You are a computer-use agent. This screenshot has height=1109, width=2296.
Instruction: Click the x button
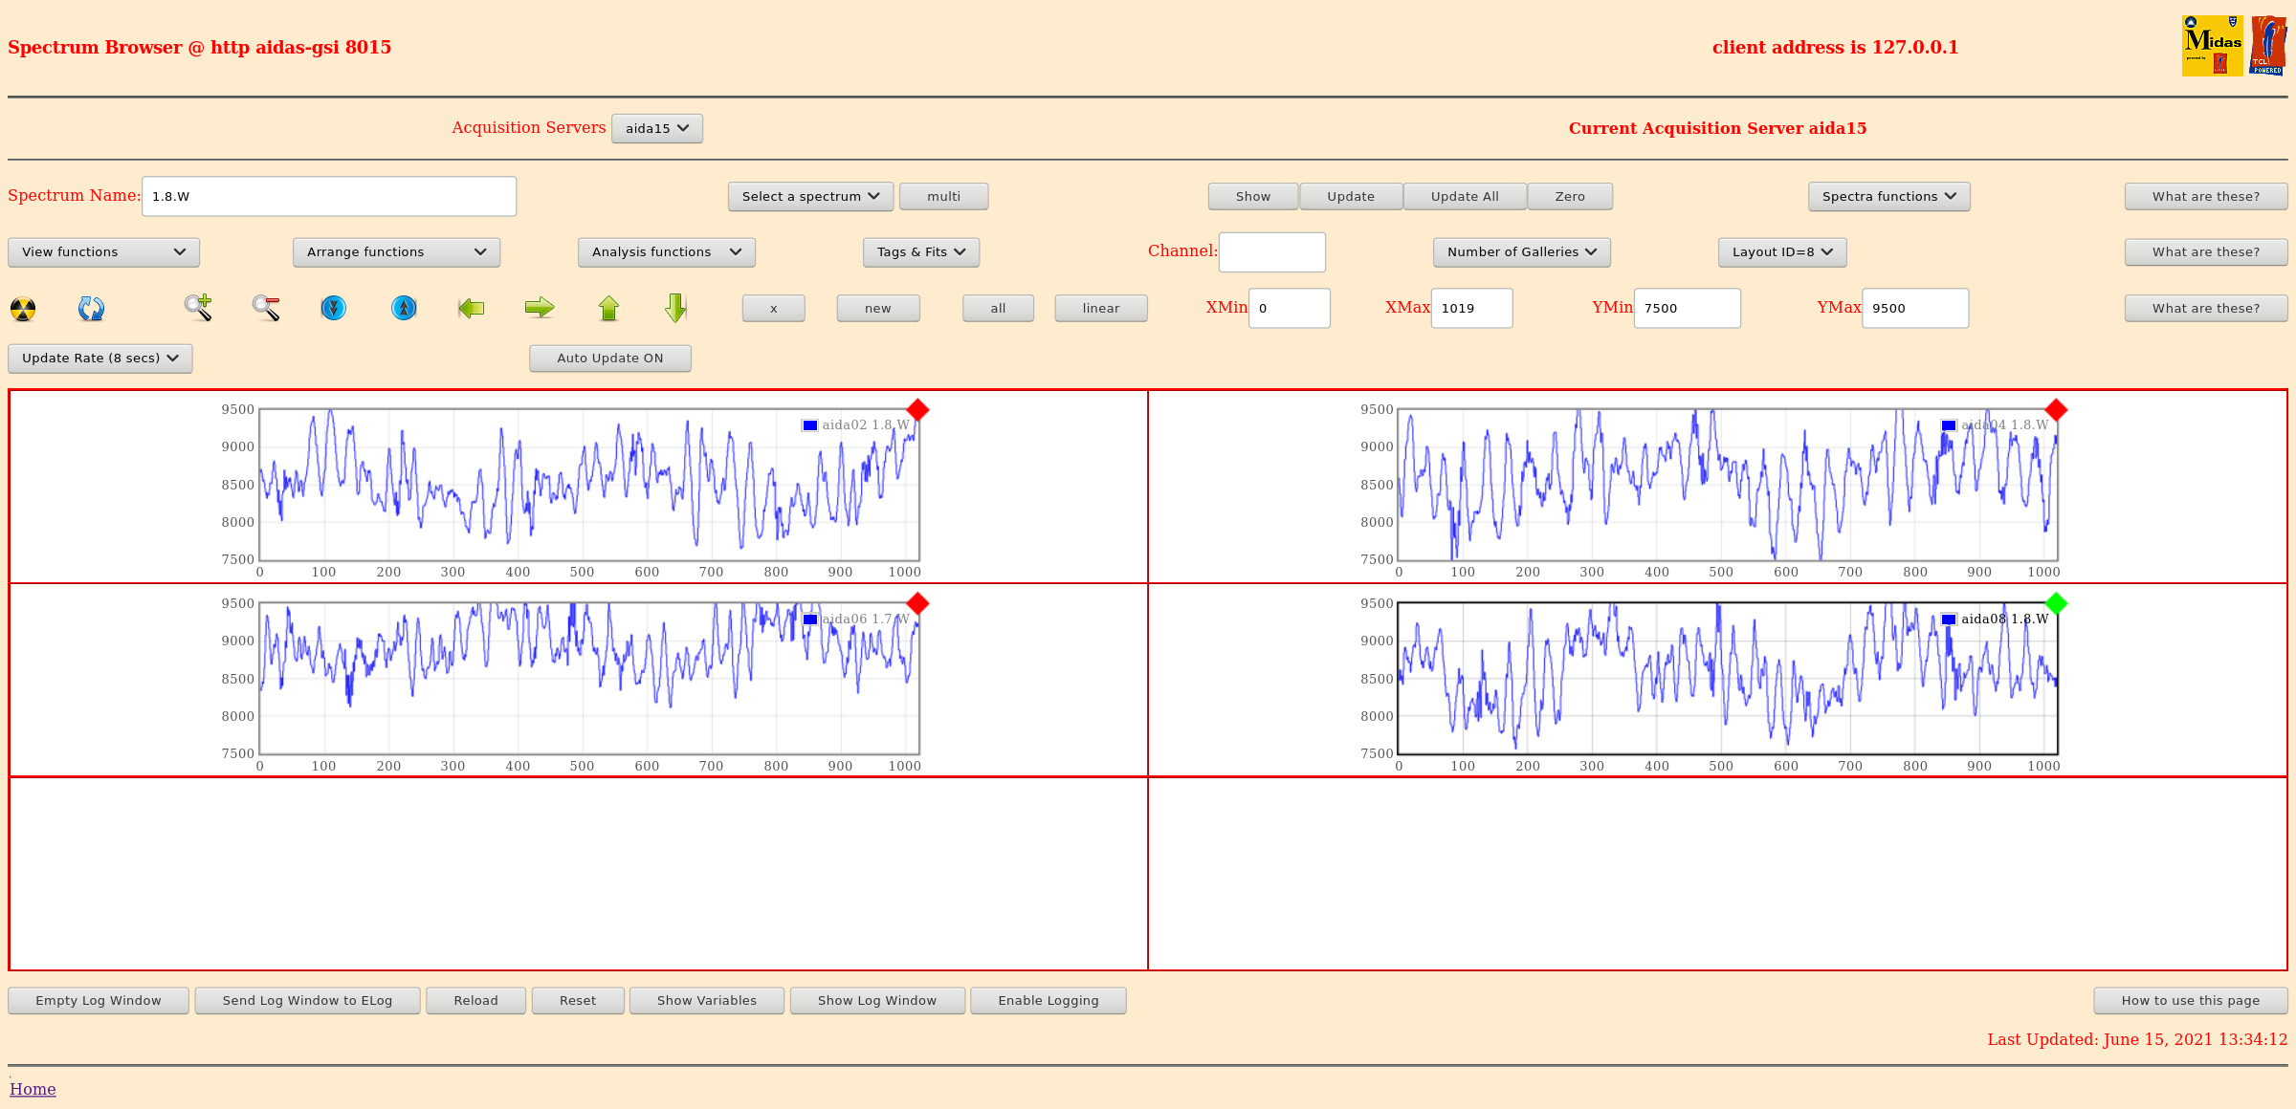pos(774,308)
